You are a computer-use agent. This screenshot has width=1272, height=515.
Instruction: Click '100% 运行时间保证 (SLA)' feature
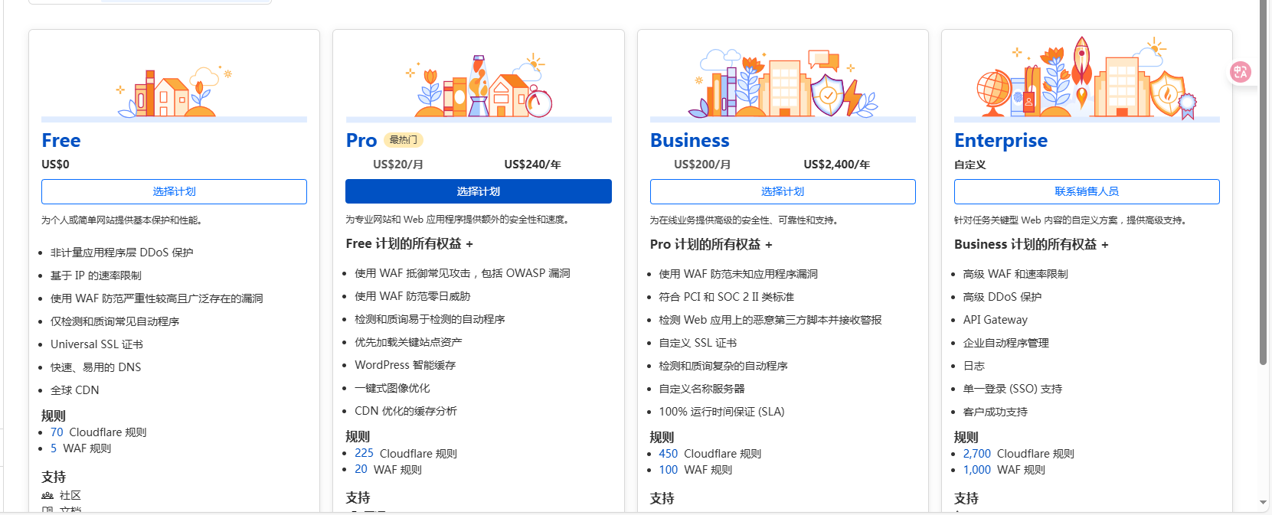[722, 412]
